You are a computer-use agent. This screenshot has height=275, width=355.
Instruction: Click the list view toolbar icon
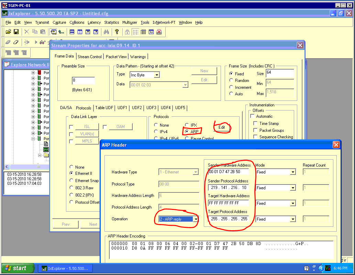(x=136, y=32)
